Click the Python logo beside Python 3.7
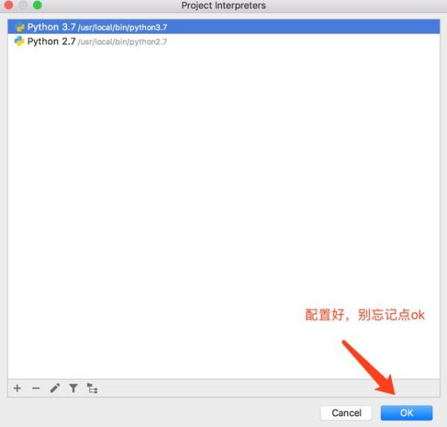This screenshot has width=447, height=427. pos(19,27)
